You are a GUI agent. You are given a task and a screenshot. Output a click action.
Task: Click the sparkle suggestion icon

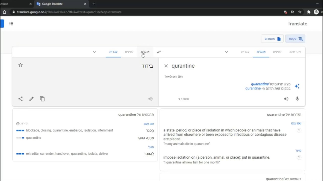tap(297, 86)
